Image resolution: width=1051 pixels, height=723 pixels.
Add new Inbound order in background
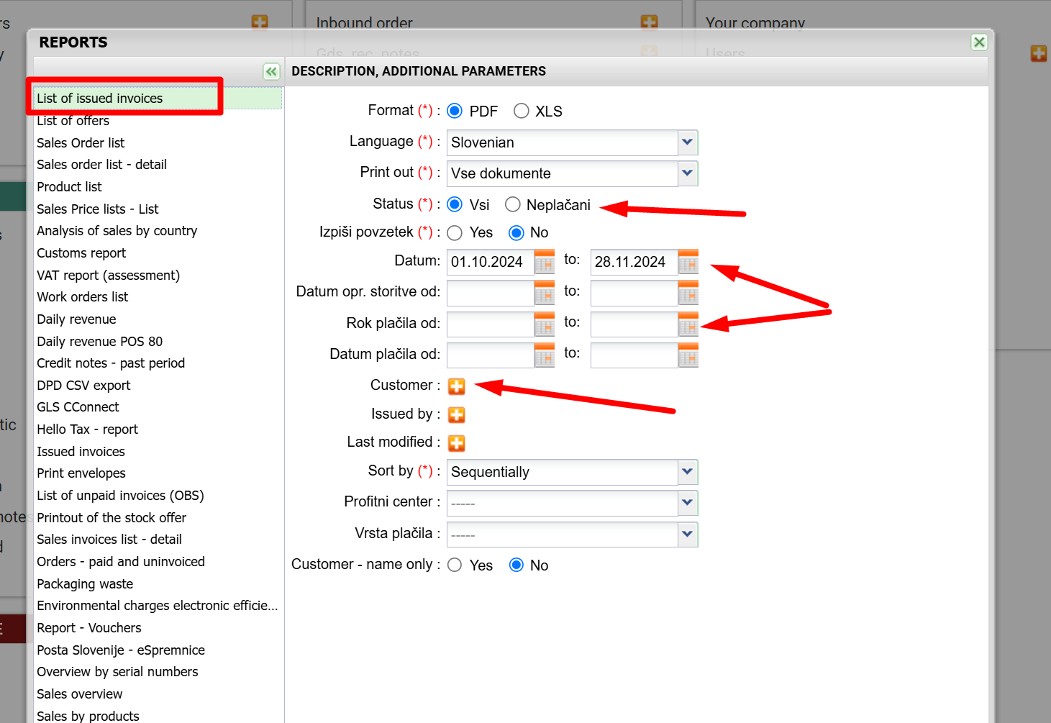click(649, 22)
